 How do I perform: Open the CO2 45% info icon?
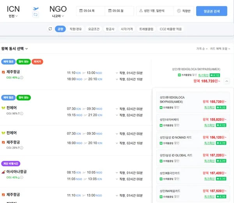pyautogui.click(x=21, y=178)
